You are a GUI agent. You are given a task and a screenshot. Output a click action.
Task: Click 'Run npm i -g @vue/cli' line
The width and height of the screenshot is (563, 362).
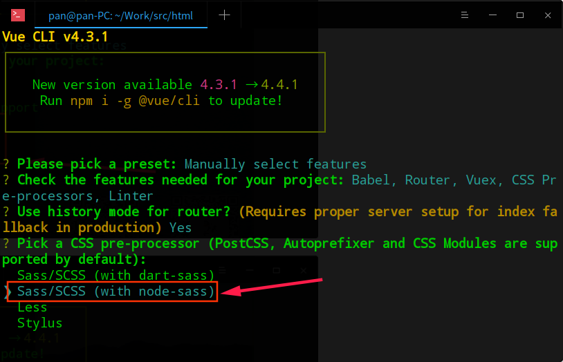pyautogui.click(x=161, y=101)
